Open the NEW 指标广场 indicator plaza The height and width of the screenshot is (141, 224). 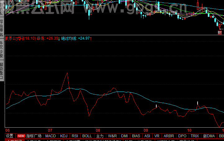coord(29,136)
